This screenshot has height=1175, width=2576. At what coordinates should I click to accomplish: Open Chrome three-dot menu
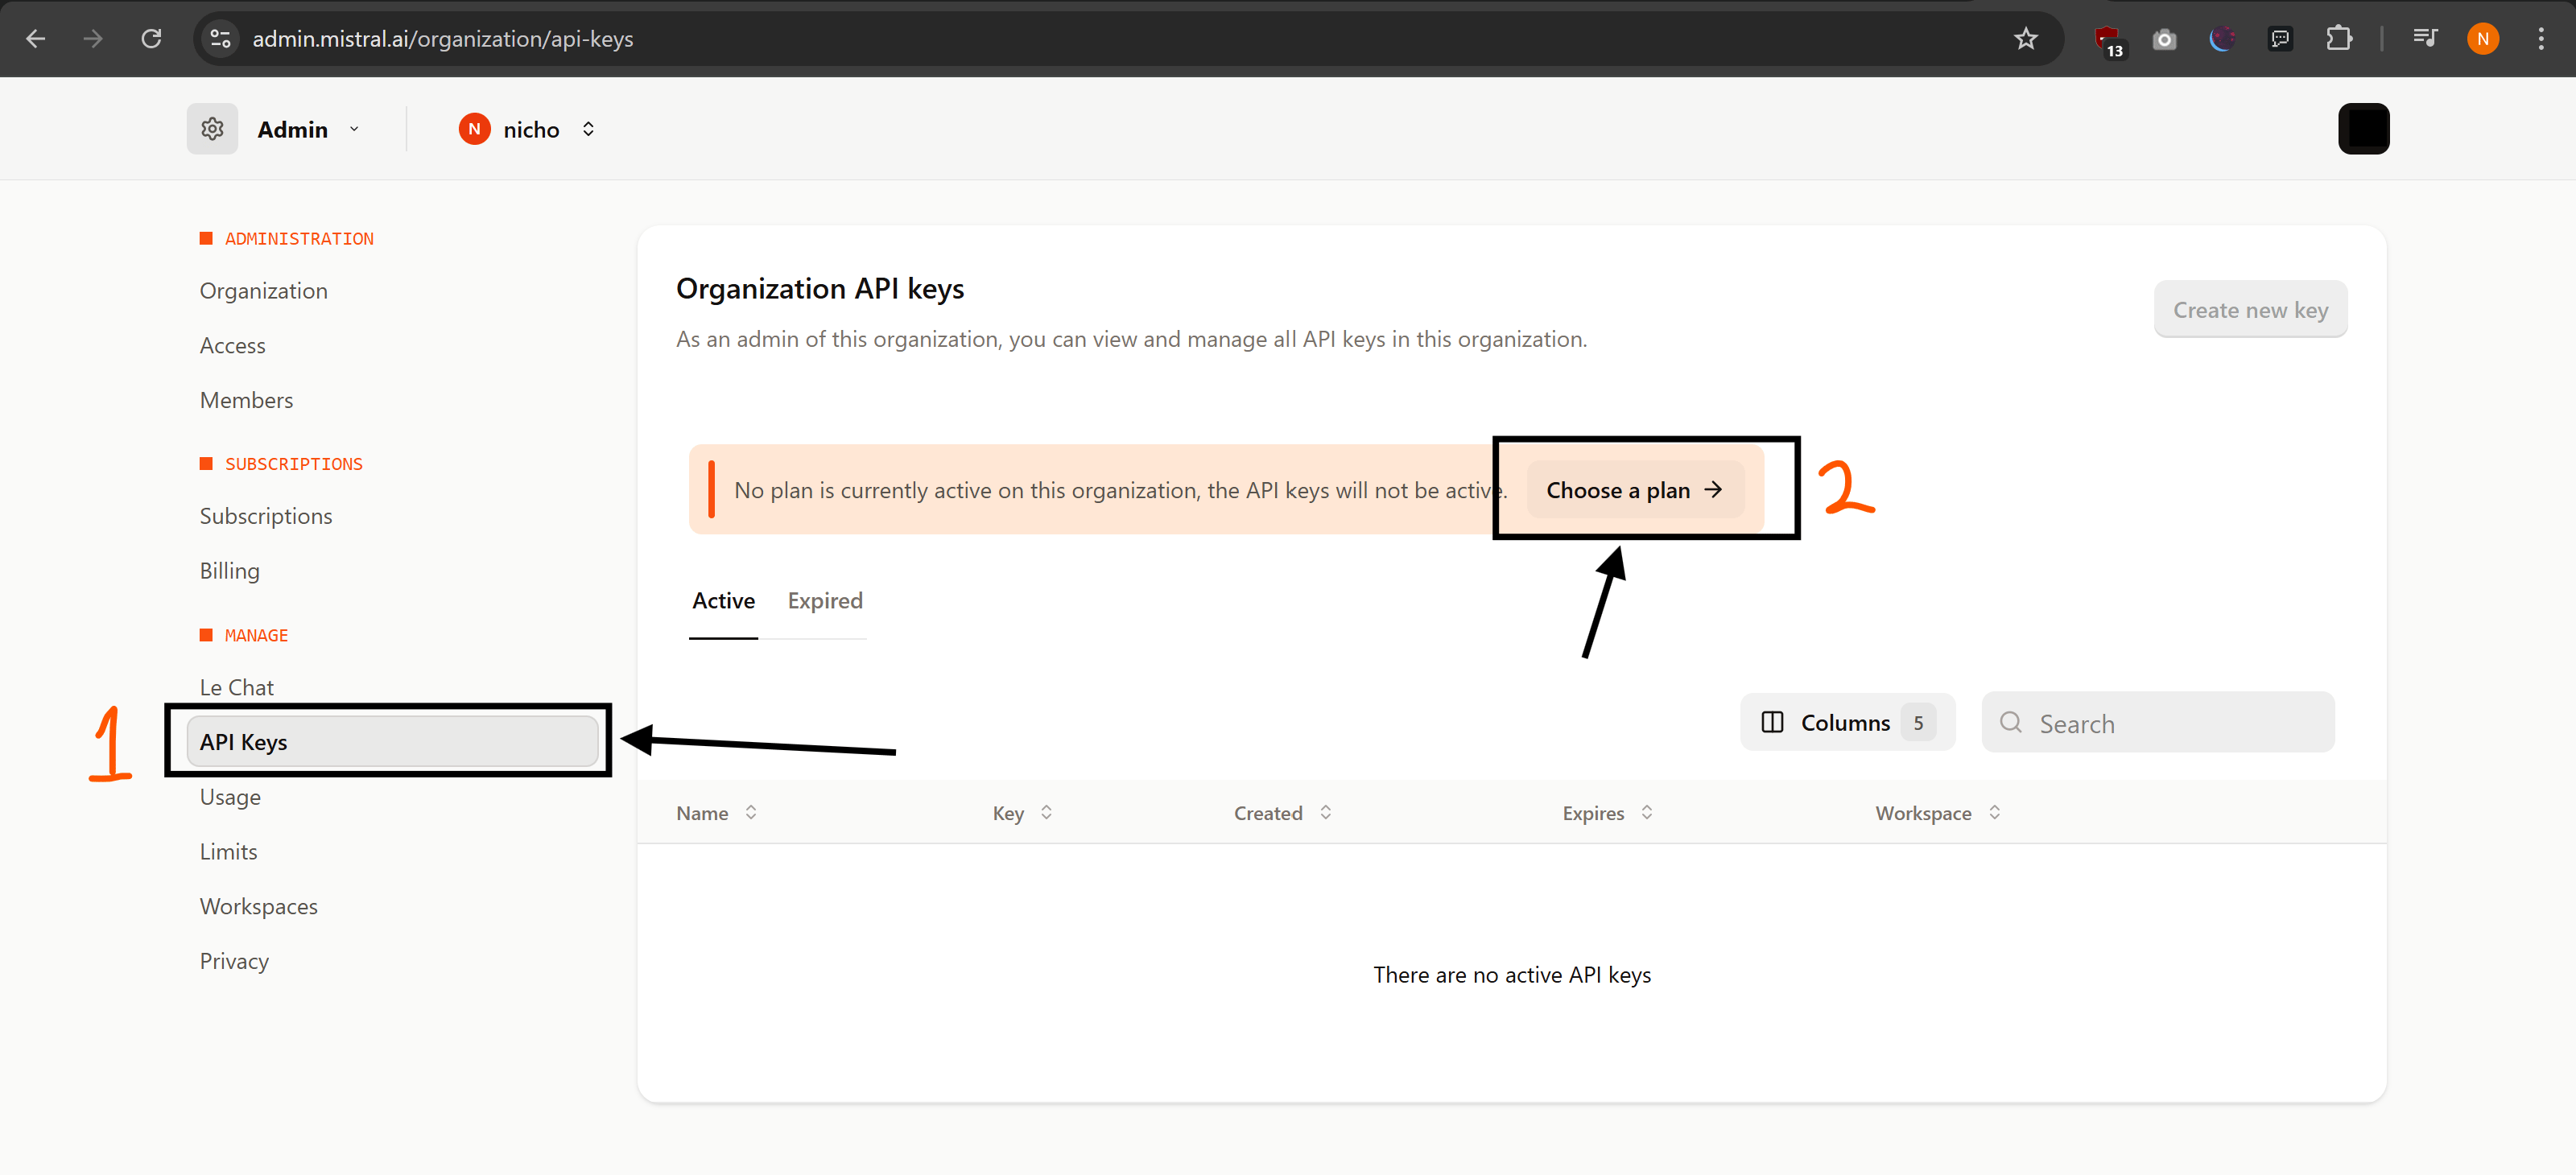point(2541,39)
